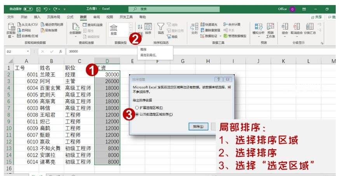Switch to the 公式 tab
Screen dimensions: 340x176
click(70, 17)
